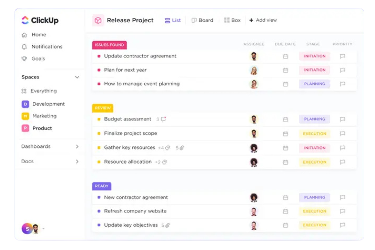This screenshot has width=375, height=250.
Task: Switch to the List view tab
Action: pyautogui.click(x=173, y=20)
